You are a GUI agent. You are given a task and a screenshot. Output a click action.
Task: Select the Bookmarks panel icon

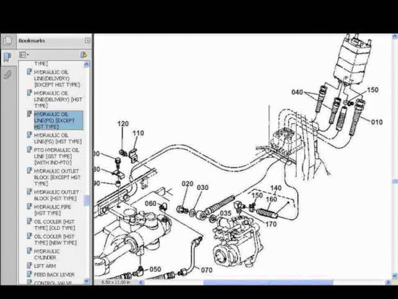click(x=7, y=56)
